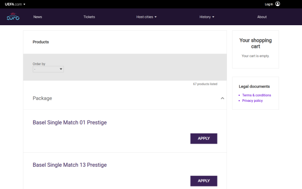Screen dimensions: 302x189
Task: Apply for Basel Single Match 13 Prestige
Action: tap(204, 181)
